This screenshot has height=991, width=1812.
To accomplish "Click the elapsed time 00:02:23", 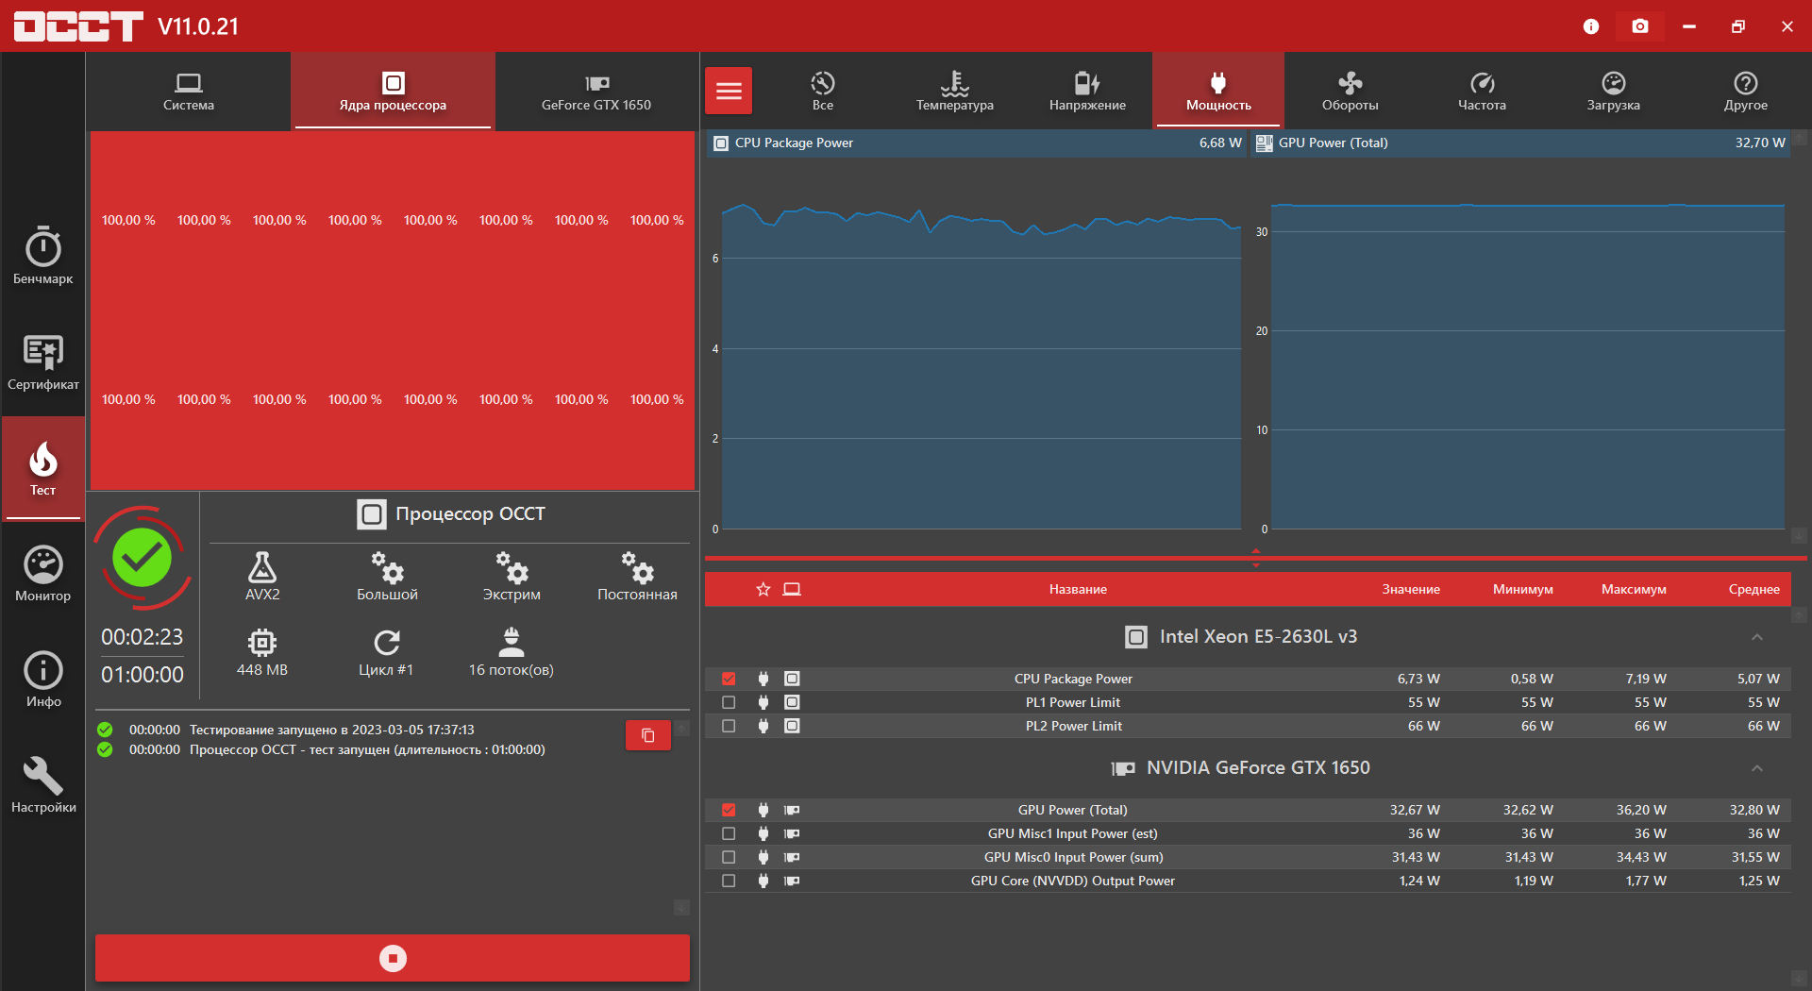I will pyautogui.click(x=143, y=637).
